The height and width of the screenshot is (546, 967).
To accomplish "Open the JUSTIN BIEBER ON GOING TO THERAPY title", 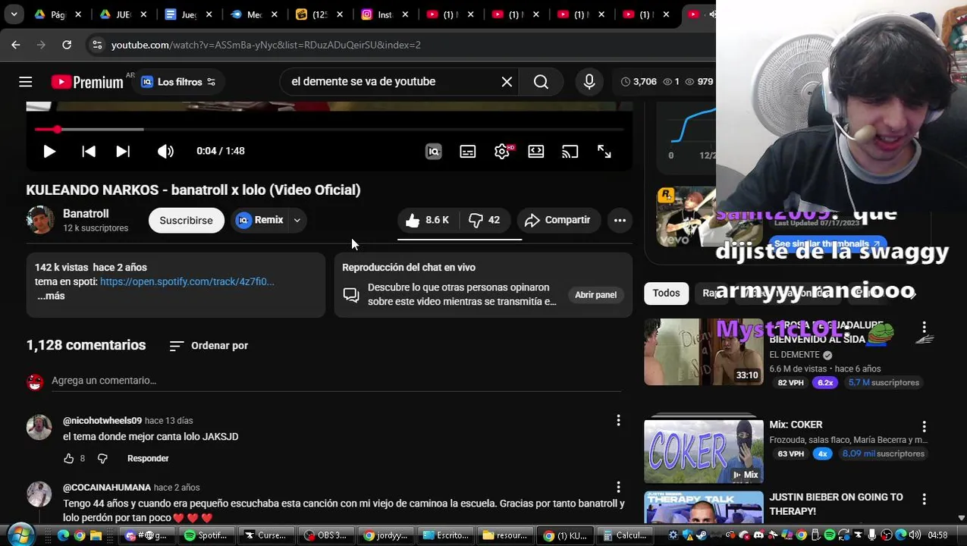I will (836, 504).
